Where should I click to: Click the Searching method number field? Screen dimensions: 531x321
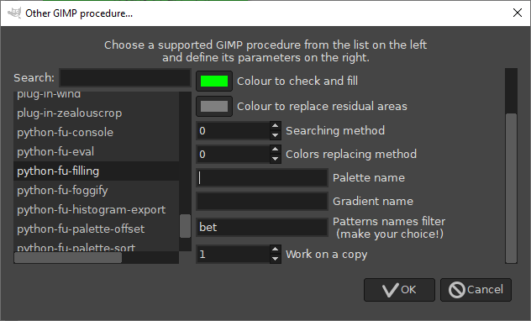coord(233,131)
